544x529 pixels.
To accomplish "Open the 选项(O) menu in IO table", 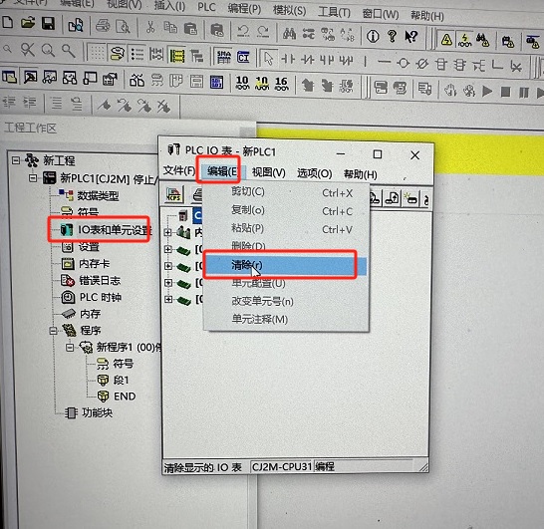I will coord(314,173).
